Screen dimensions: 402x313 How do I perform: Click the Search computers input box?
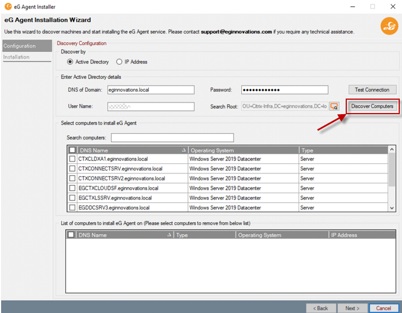click(172, 138)
